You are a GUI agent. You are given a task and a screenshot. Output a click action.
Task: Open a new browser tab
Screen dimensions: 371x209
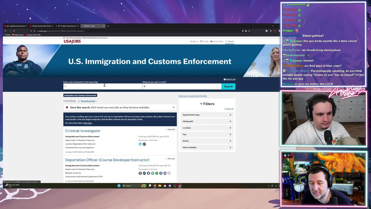pos(108,26)
